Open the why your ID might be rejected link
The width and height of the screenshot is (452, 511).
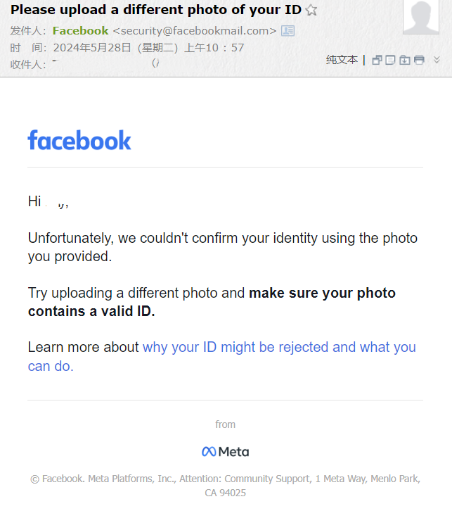pos(222,357)
